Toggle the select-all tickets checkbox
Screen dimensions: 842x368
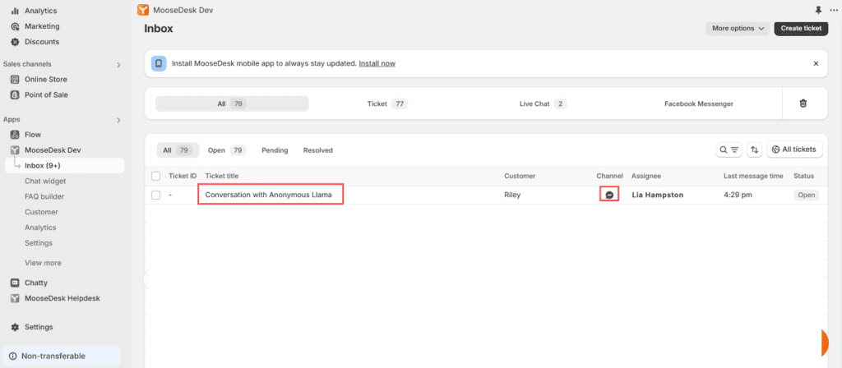155,176
